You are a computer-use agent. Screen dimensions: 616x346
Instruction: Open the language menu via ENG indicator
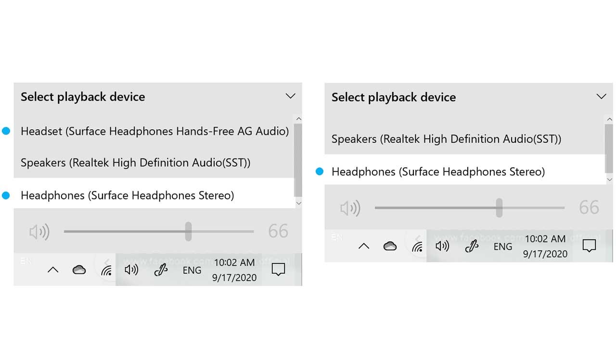tap(192, 270)
